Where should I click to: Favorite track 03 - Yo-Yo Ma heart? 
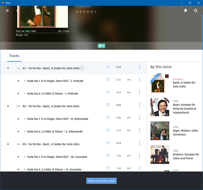coord(108,143)
